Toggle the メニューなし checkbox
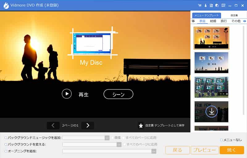 (221, 140)
